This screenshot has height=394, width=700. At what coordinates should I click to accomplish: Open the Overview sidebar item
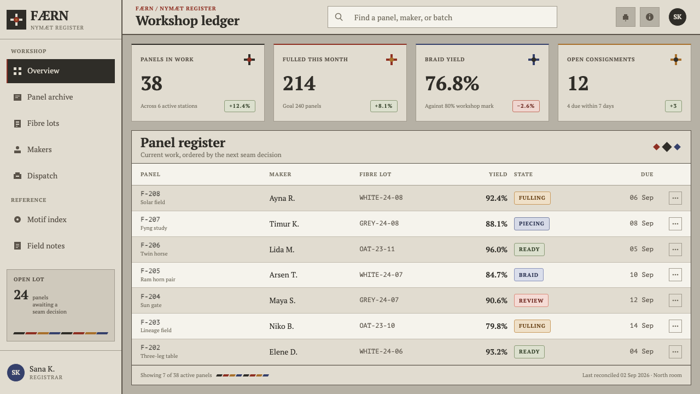pyautogui.click(x=61, y=71)
